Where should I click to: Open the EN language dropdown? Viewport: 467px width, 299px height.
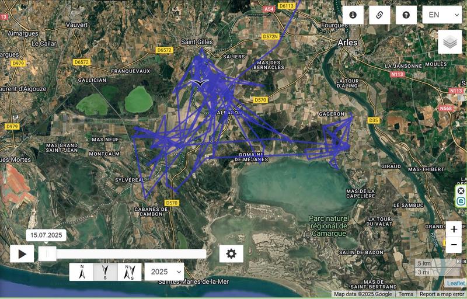[x=442, y=15]
